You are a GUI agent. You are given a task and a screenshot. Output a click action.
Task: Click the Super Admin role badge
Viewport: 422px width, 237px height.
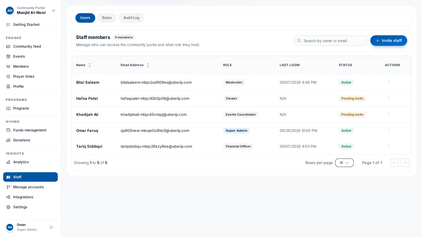(x=236, y=131)
